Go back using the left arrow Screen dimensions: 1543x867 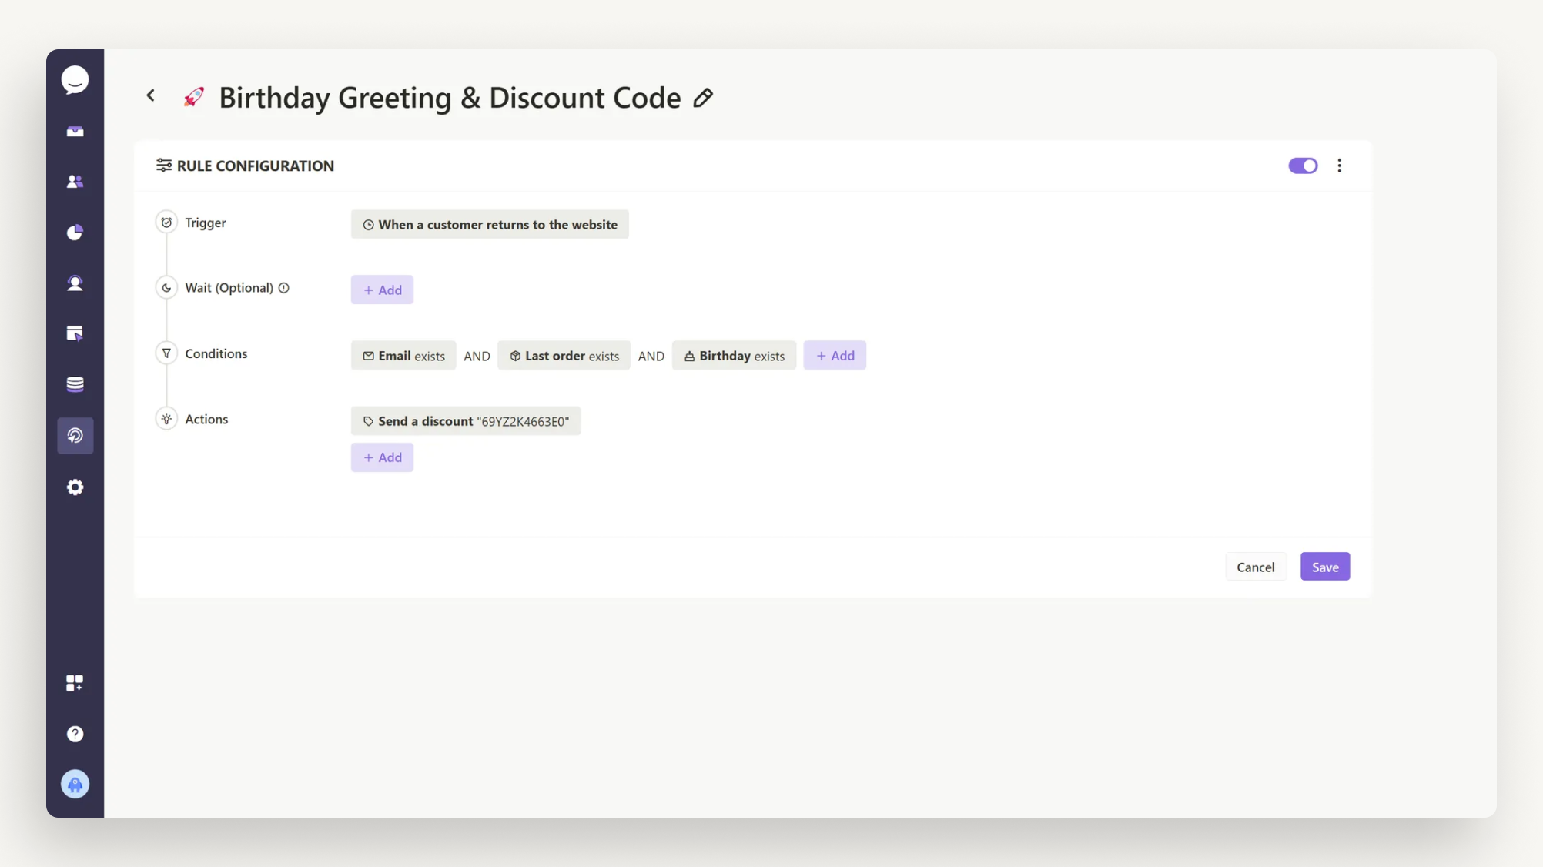151,95
